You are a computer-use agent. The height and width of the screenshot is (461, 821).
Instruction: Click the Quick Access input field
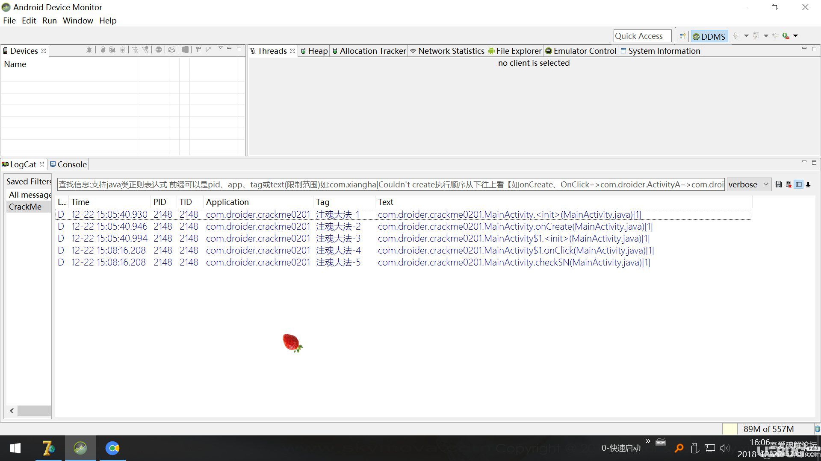pyautogui.click(x=643, y=35)
